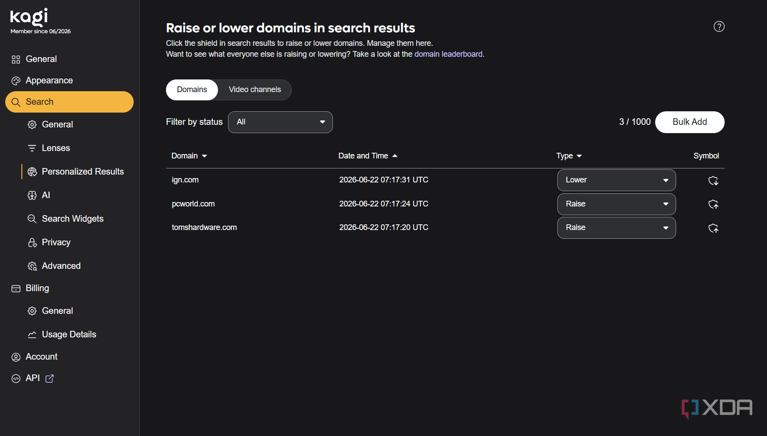Open the Type dropdown for ign.com
Screen dimensions: 767x436
coord(616,180)
